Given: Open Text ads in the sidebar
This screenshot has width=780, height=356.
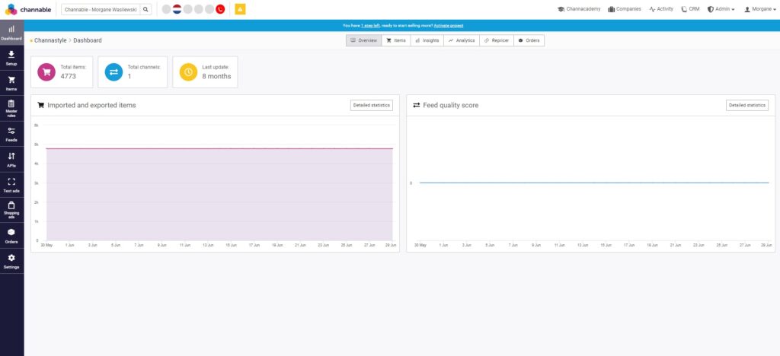Looking at the screenshot, I should coord(11,185).
